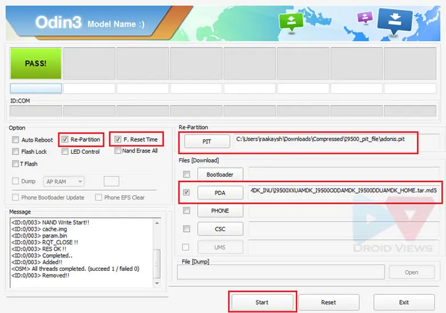446x313 pixels.
Task: Click the green download icon in banner
Action: pyautogui.click(x=291, y=22)
